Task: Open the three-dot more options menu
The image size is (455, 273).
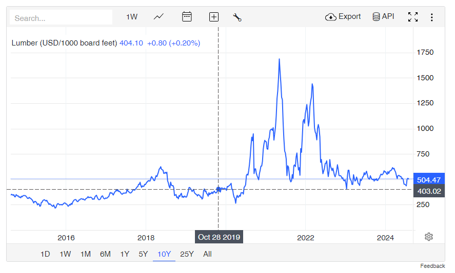Action: (431, 17)
